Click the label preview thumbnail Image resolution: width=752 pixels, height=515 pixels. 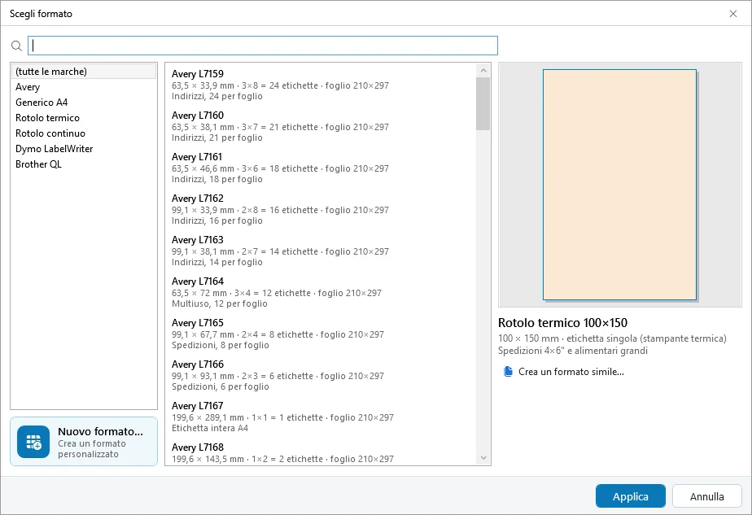click(x=619, y=185)
